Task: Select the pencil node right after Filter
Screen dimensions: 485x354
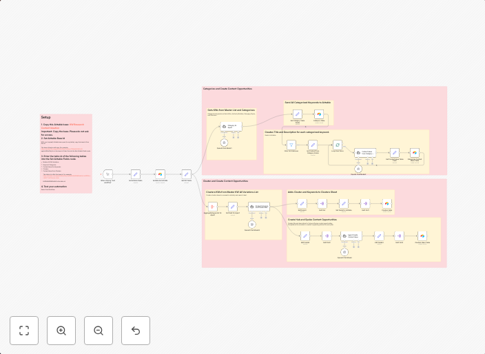Action: tap(313, 145)
